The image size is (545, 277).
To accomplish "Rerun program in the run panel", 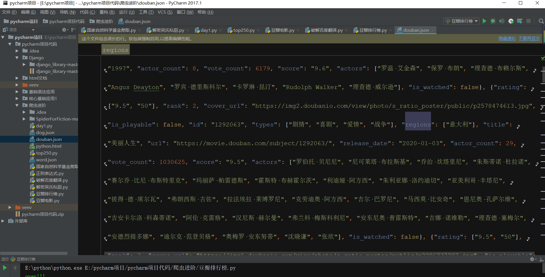I will (5, 268).
